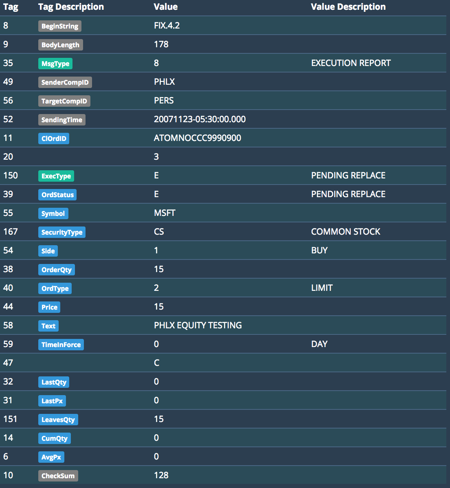Click the Tag Description column header
This screenshot has width=450, height=488.
coord(71,7)
